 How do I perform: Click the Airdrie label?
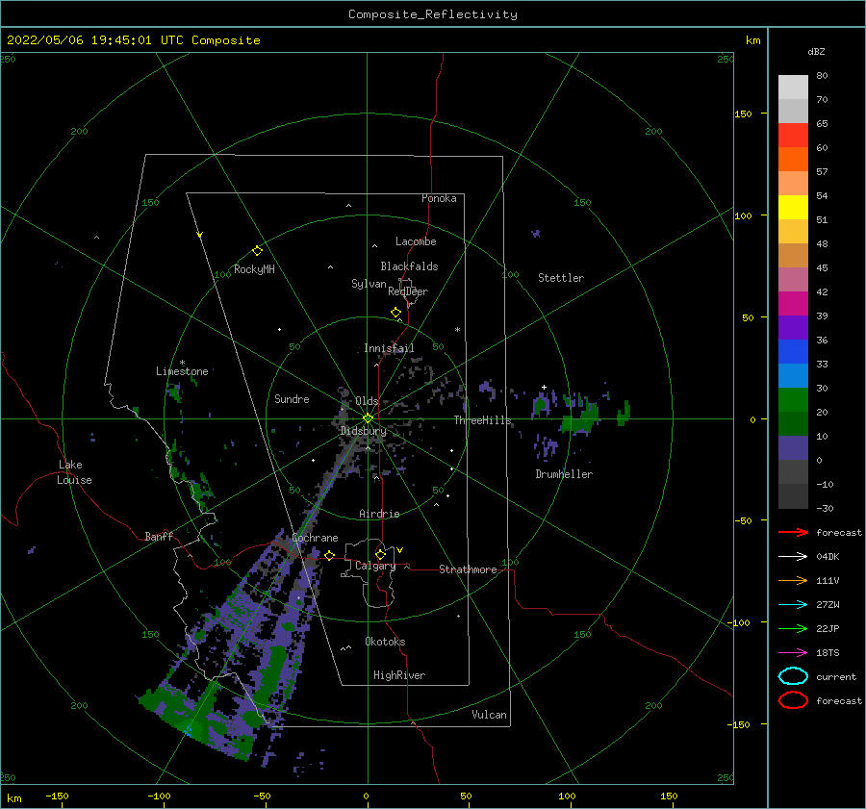tap(379, 514)
